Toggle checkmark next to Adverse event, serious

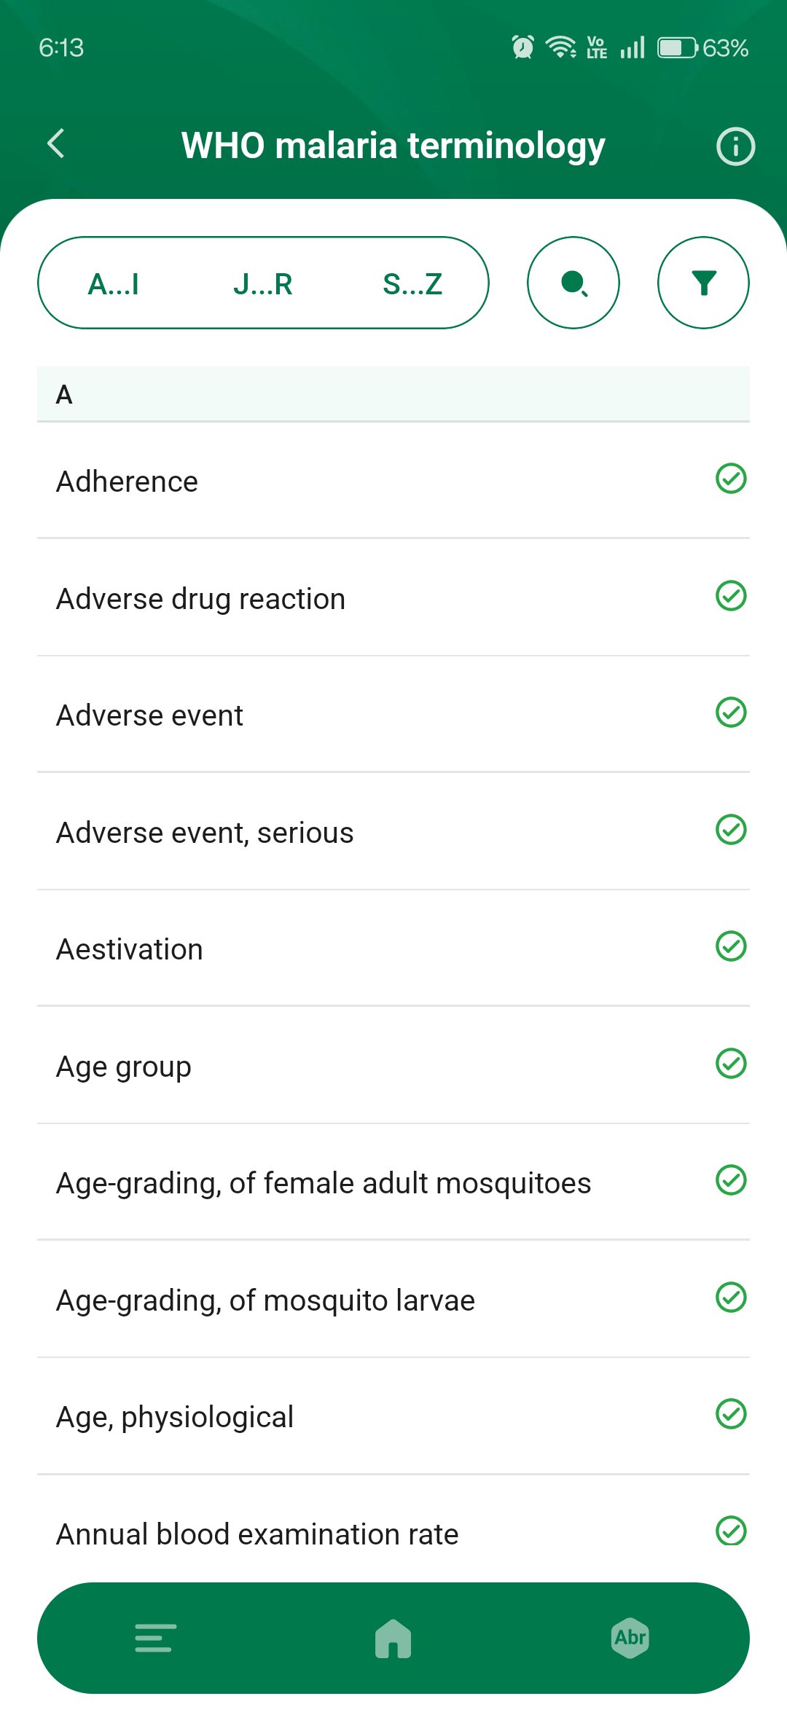click(x=731, y=830)
